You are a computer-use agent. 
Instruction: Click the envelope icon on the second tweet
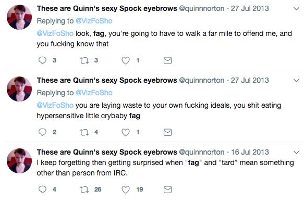point(167,132)
